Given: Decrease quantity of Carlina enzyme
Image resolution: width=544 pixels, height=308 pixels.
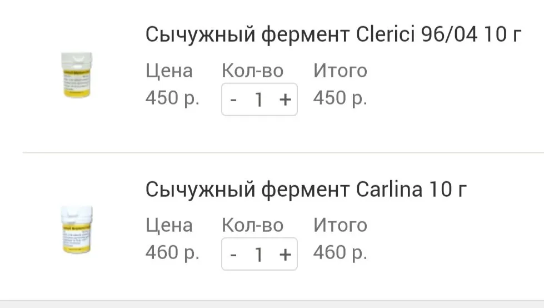Looking at the screenshot, I should [x=234, y=254].
